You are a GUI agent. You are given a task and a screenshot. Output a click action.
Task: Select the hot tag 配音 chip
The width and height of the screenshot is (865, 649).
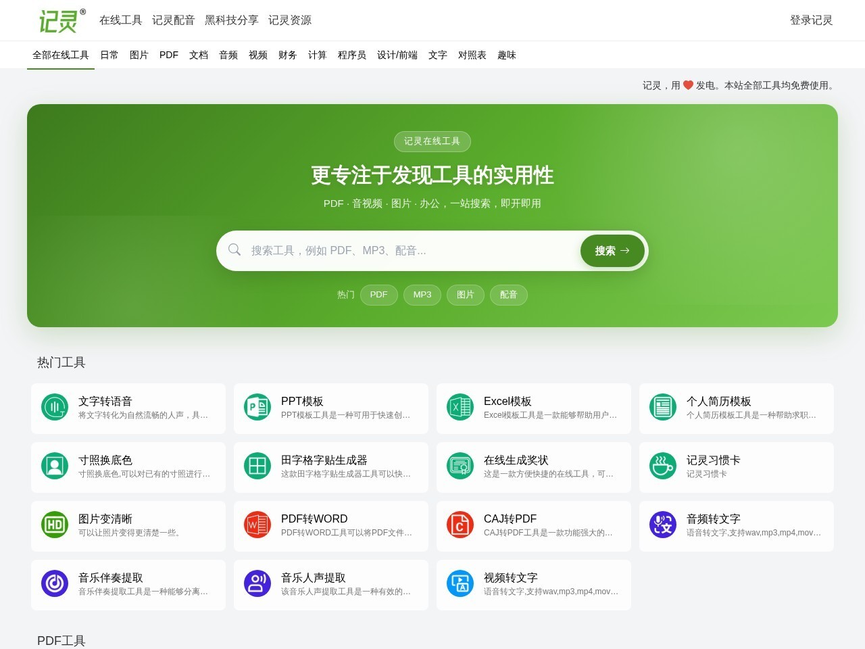(x=509, y=295)
